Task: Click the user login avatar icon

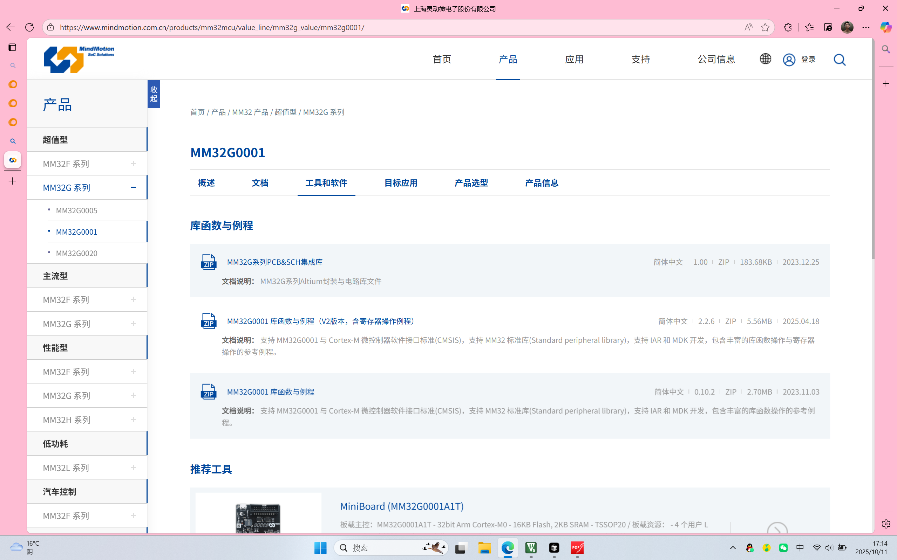Action: coord(789,60)
